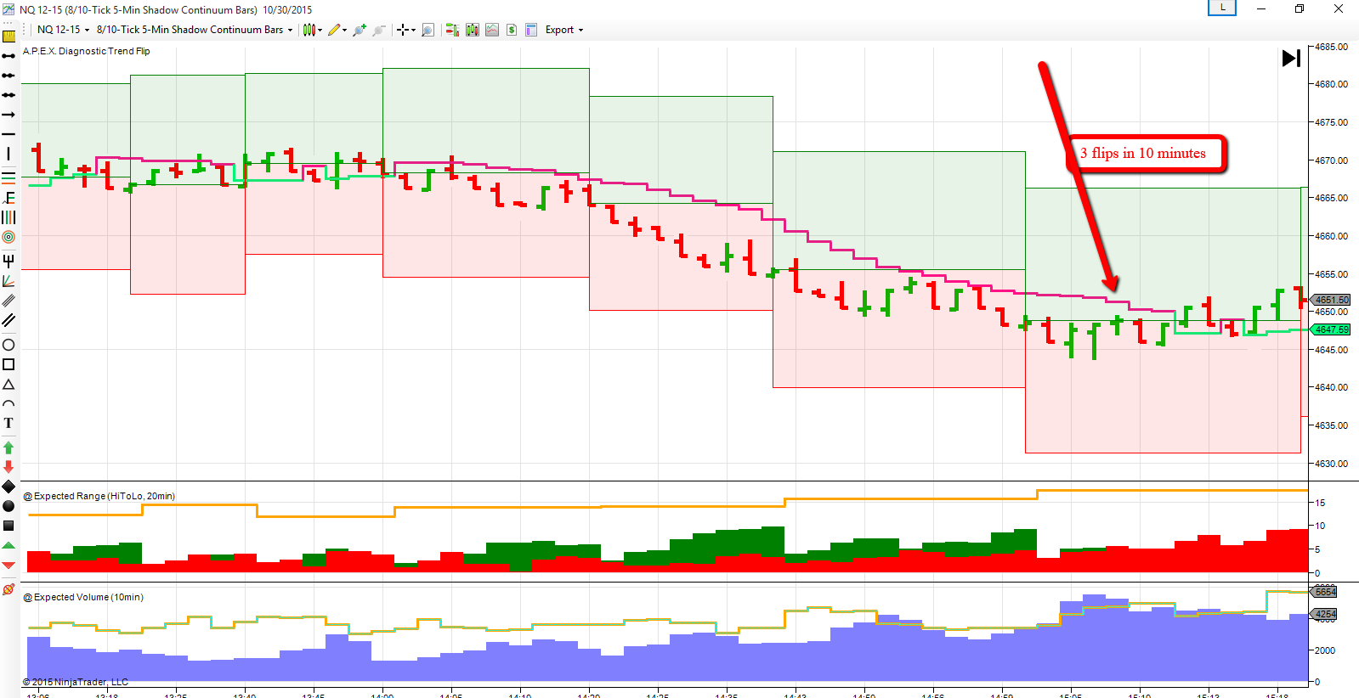Select the Ruler drawing tool

point(8,37)
